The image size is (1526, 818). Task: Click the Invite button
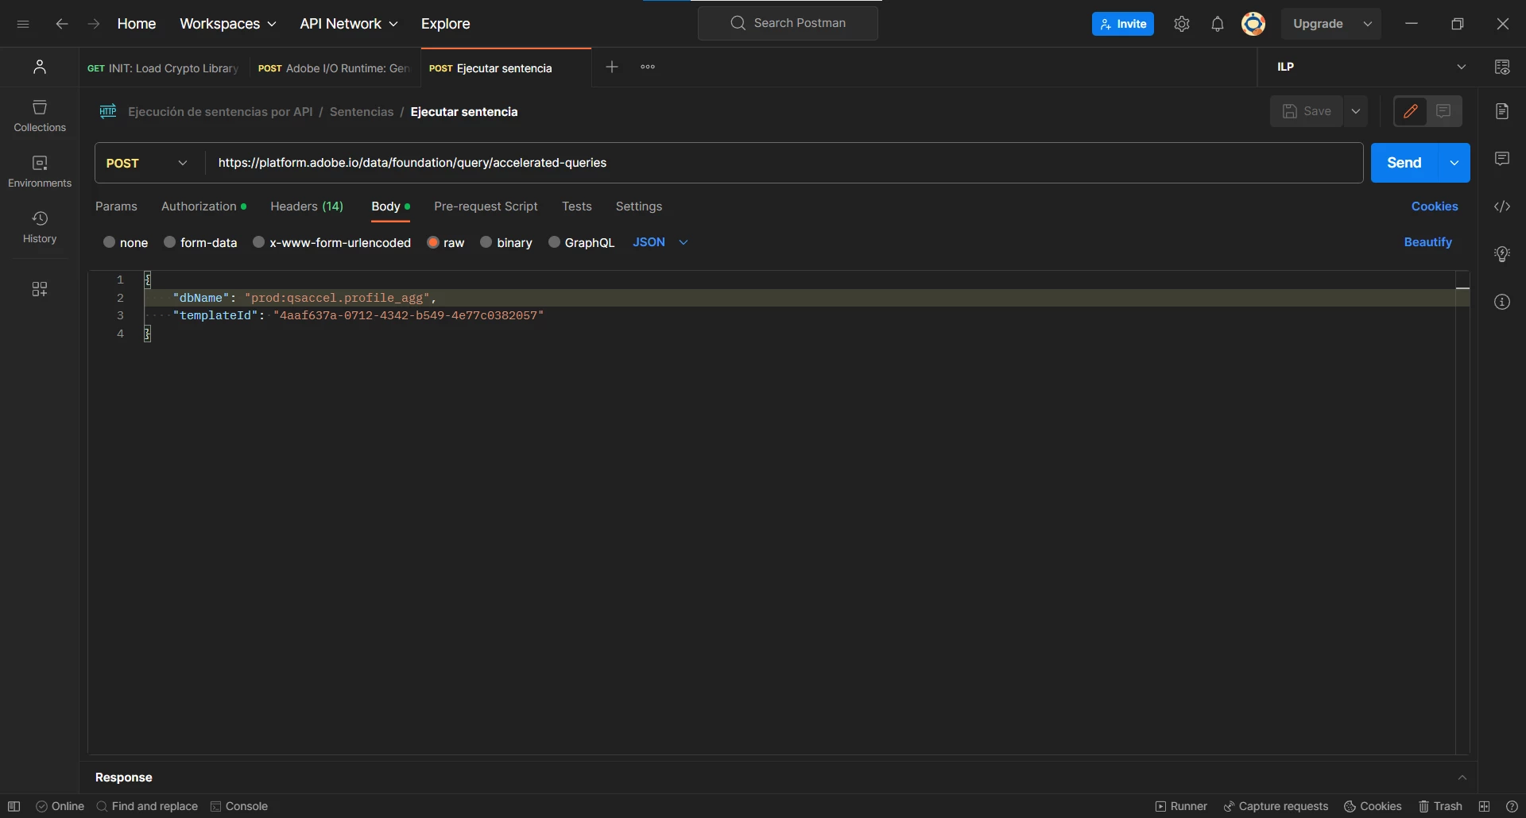[1123, 24]
